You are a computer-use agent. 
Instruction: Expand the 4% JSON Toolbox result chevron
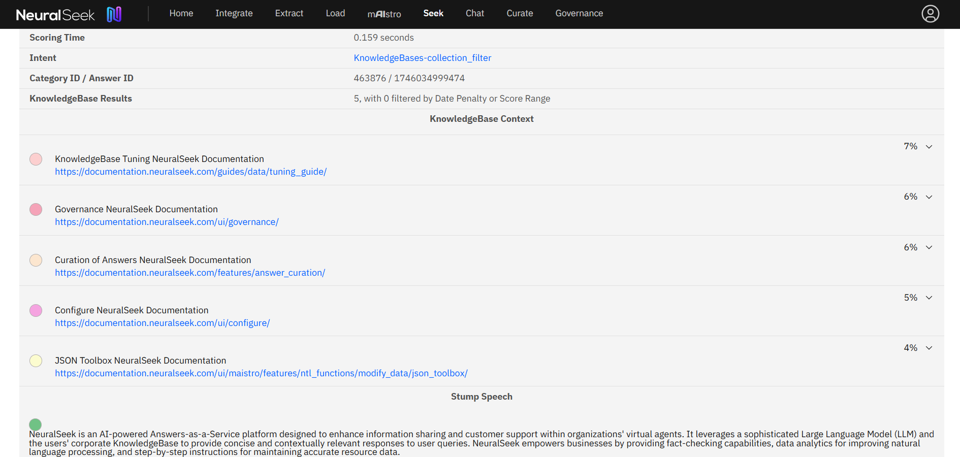pos(929,348)
